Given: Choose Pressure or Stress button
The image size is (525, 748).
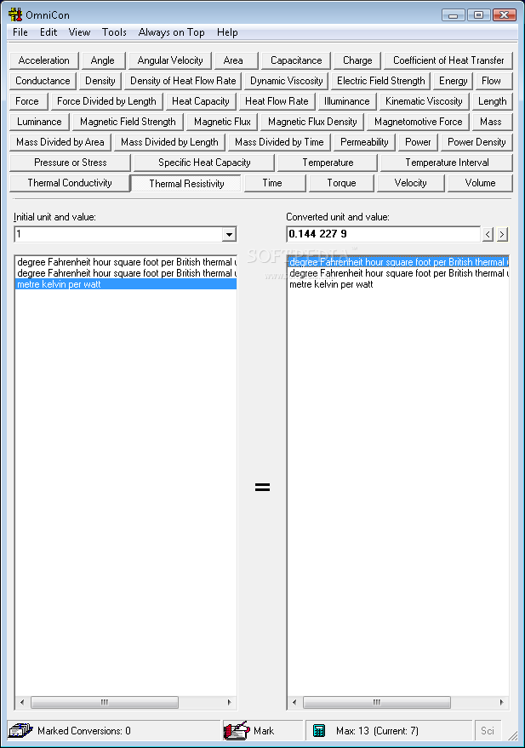Looking at the screenshot, I should click(70, 163).
